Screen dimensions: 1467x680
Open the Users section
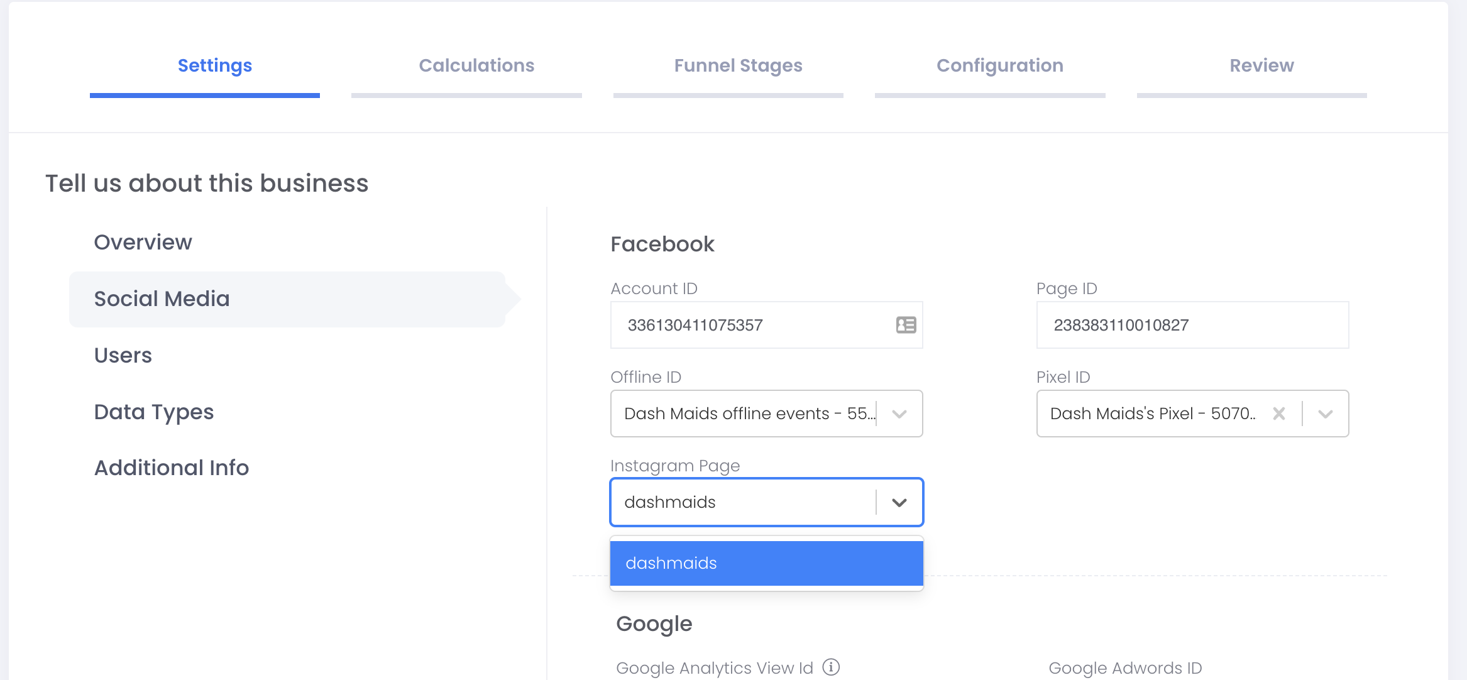123,355
